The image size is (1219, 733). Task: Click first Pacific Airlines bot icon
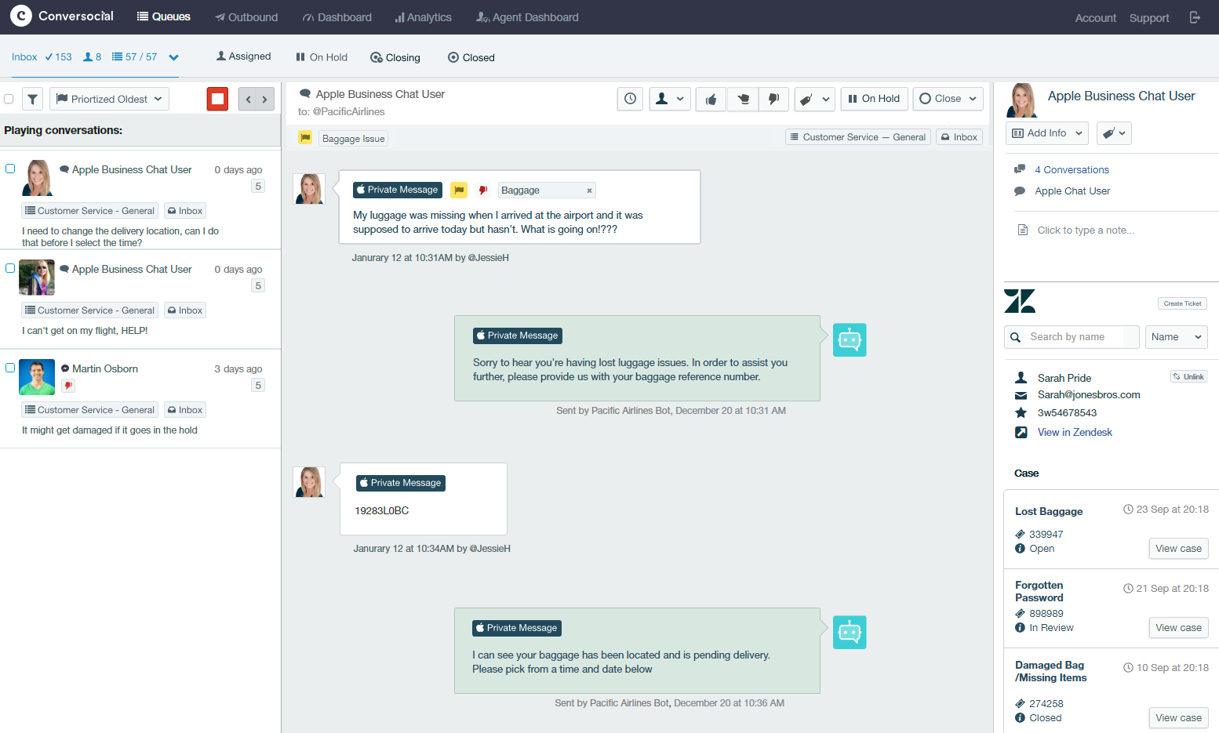pyautogui.click(x=850, y=340)
